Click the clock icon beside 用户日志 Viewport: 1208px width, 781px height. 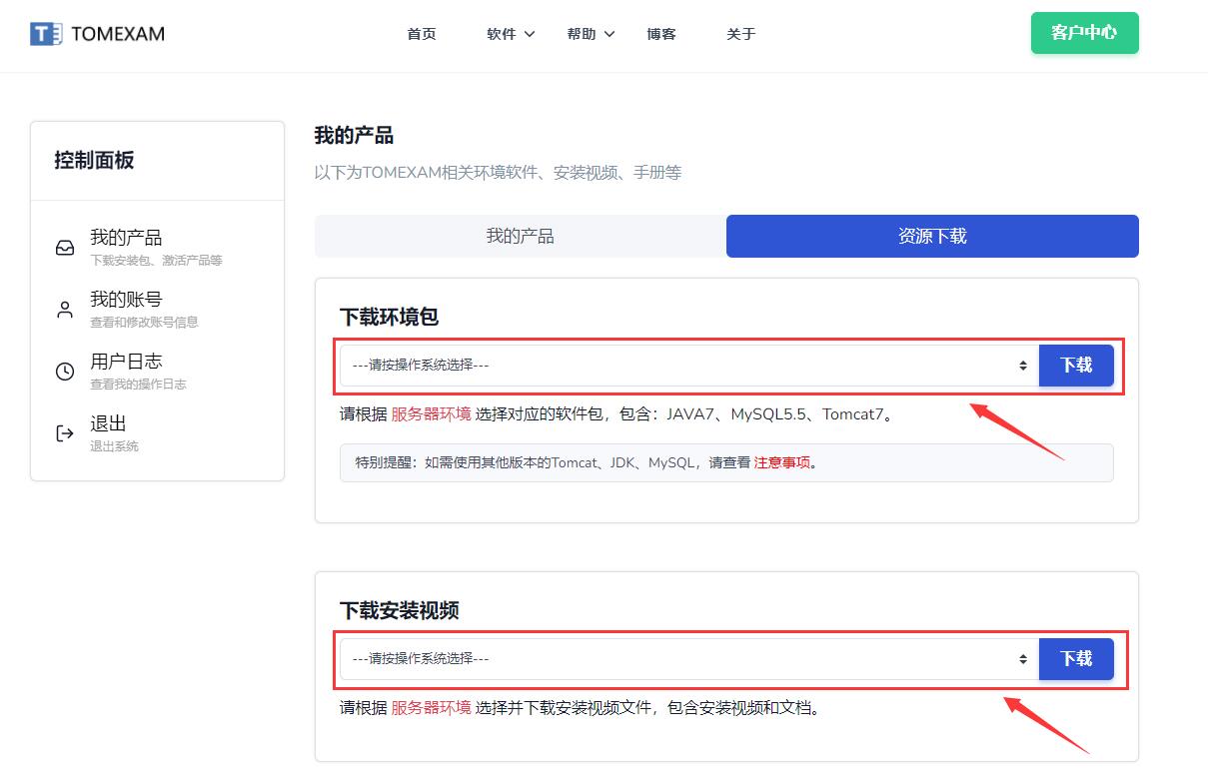click(65, 372)
